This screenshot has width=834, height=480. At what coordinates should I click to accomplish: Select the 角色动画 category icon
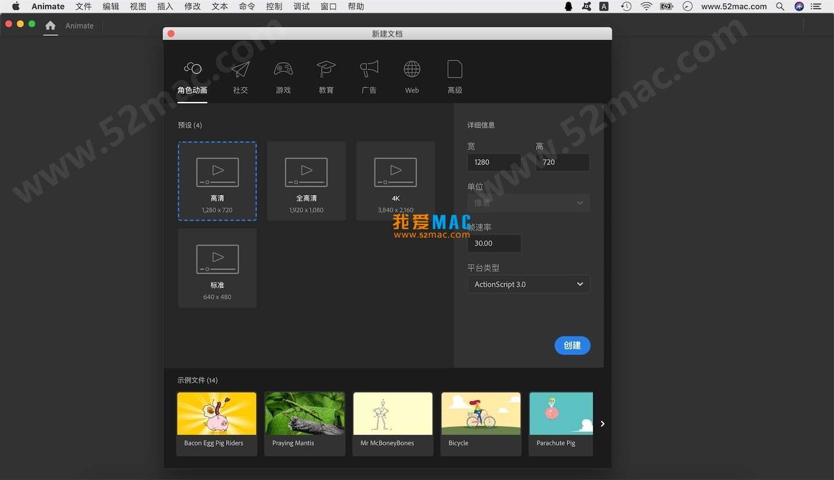[192, 69]
